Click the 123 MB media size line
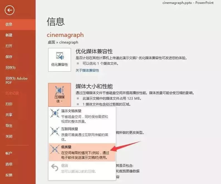 point(112,99)
